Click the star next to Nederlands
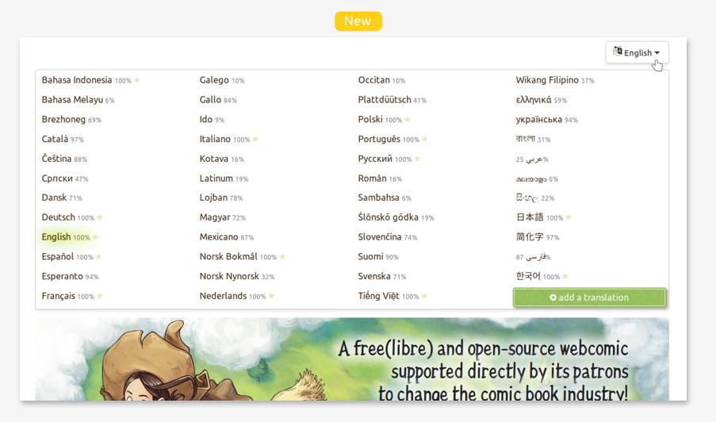The height and width of the screenshot is (422, 716). 271,296
